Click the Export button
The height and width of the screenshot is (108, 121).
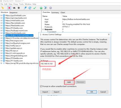(x=56, y=92)
